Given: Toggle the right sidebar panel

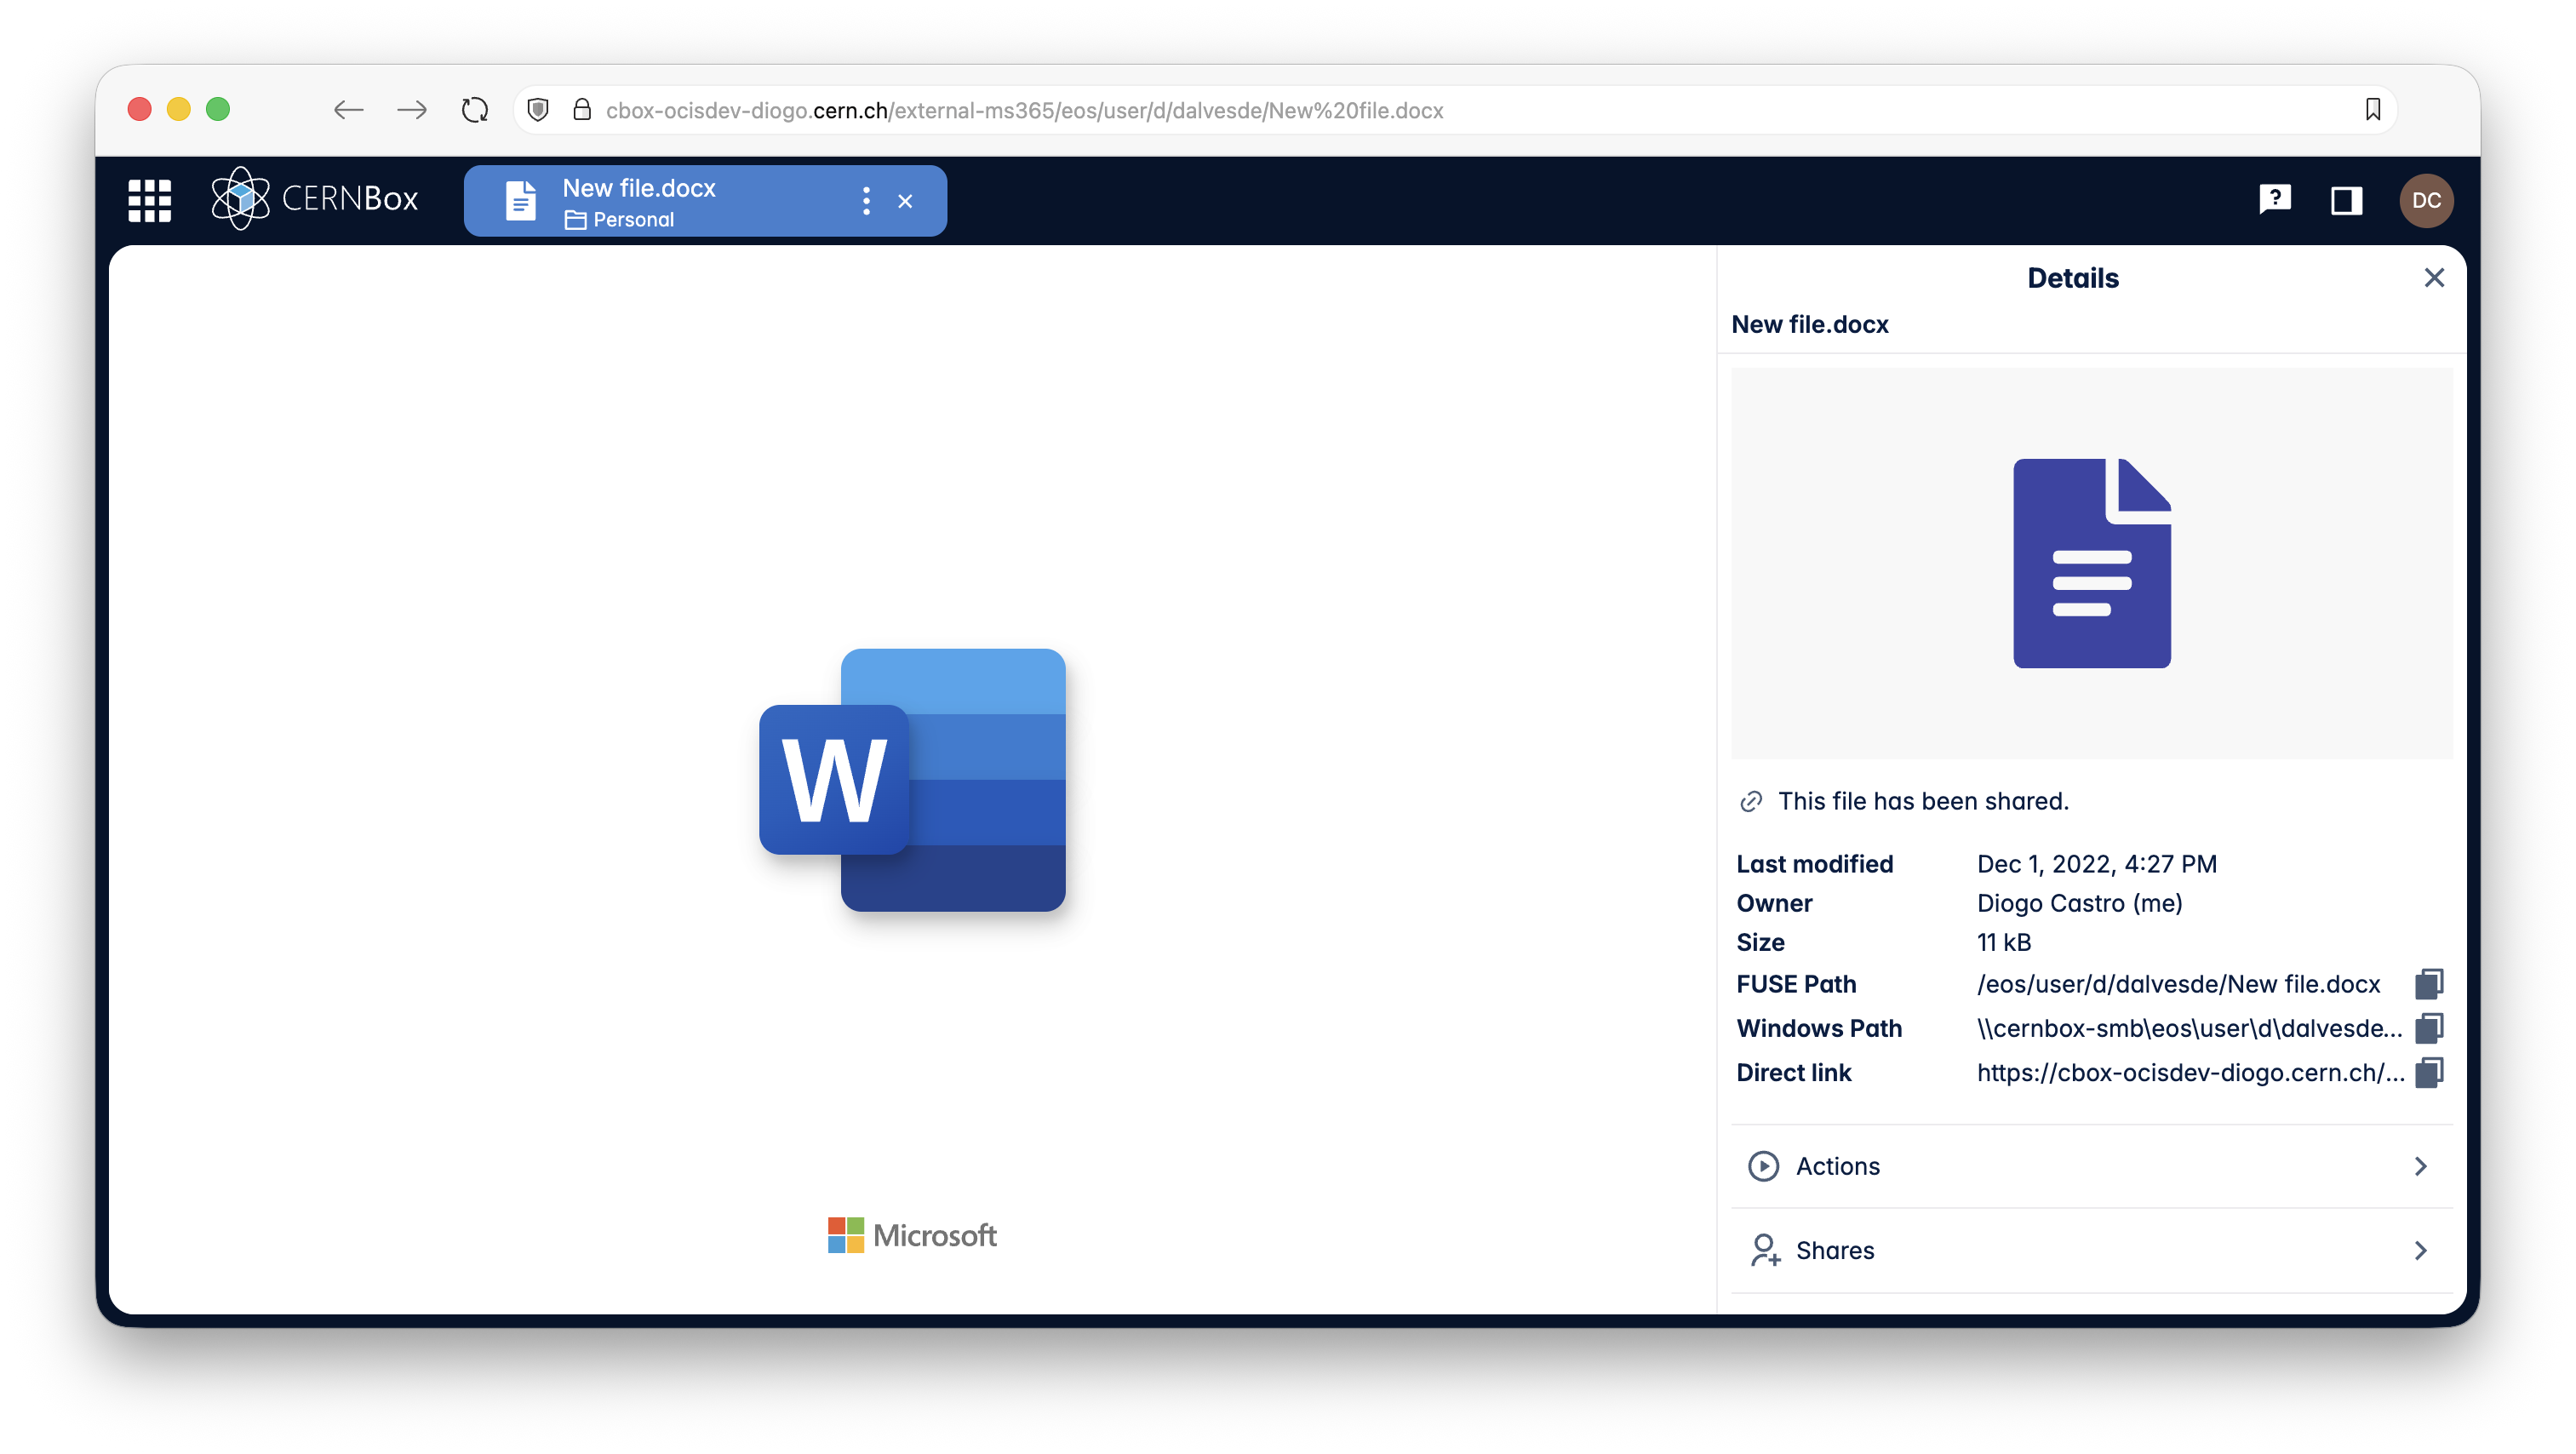Looking at the screenshot, I should click(2346, 200).
